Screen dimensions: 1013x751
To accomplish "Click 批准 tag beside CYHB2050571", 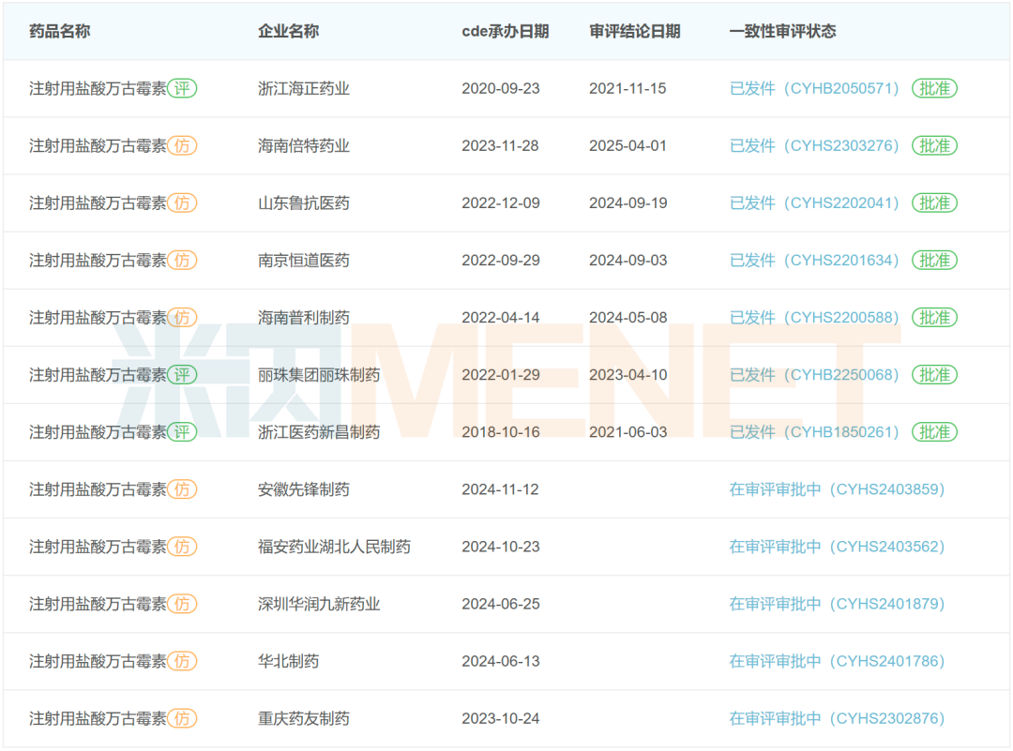I will [934, 88].
